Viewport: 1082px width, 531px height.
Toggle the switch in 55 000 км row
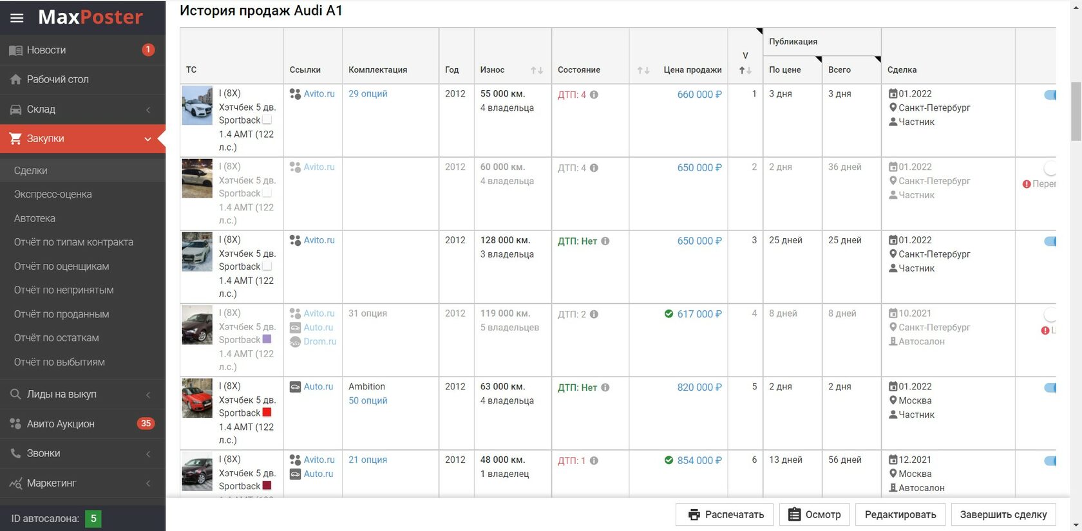(1050, 95)
